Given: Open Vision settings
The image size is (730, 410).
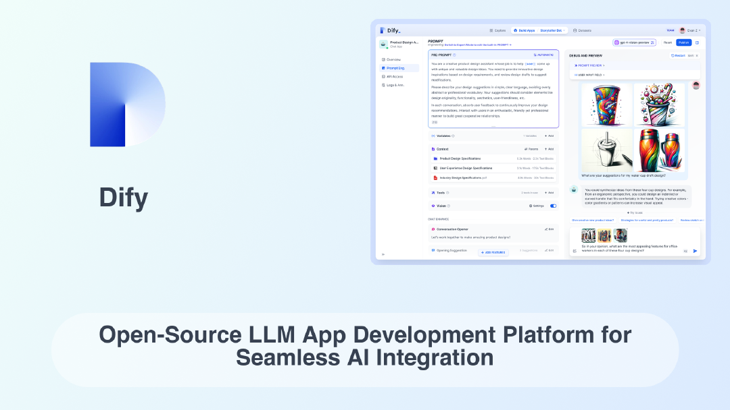Looking at the screenshot, I should (536, 206).
